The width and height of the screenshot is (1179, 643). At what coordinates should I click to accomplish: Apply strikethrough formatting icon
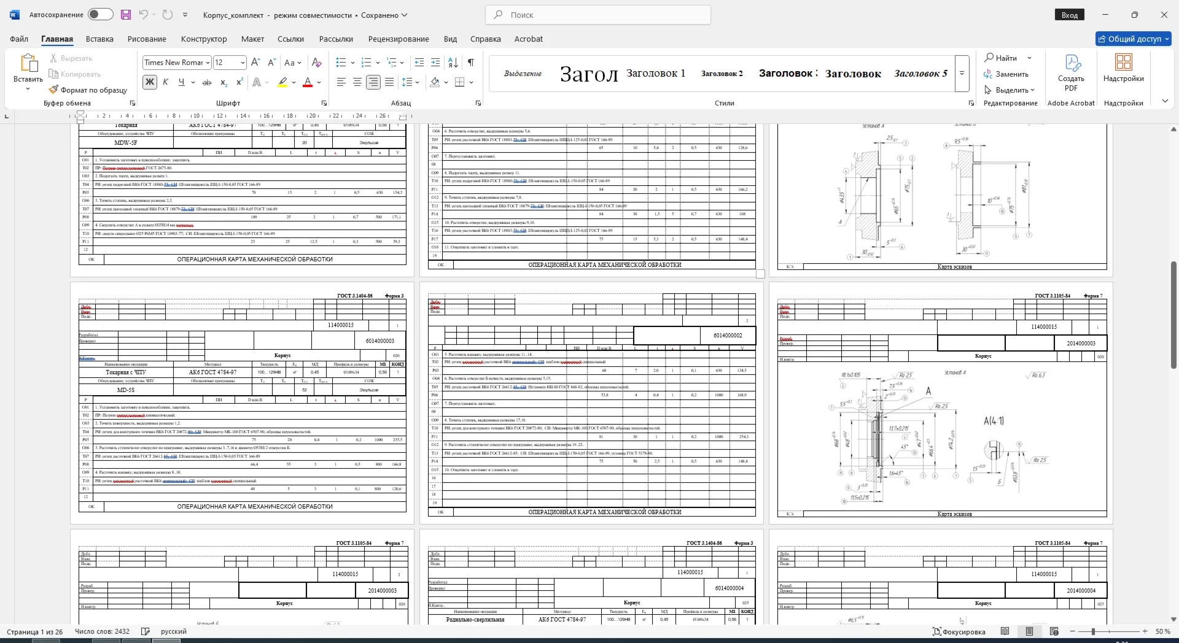coord(207,82)
